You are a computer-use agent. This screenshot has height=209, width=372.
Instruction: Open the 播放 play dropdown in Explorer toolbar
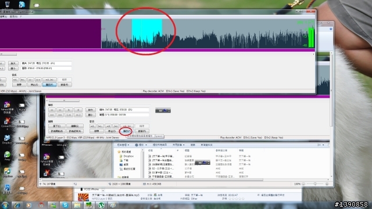coord(141,145)
